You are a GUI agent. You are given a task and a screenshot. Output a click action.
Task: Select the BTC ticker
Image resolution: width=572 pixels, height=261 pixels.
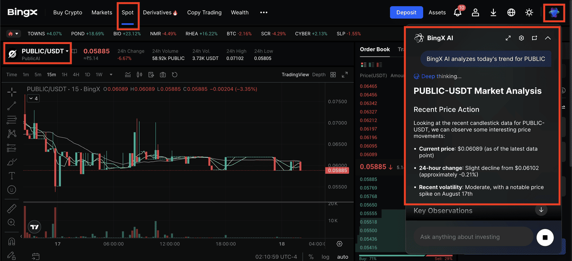click(x=239, y=34)
